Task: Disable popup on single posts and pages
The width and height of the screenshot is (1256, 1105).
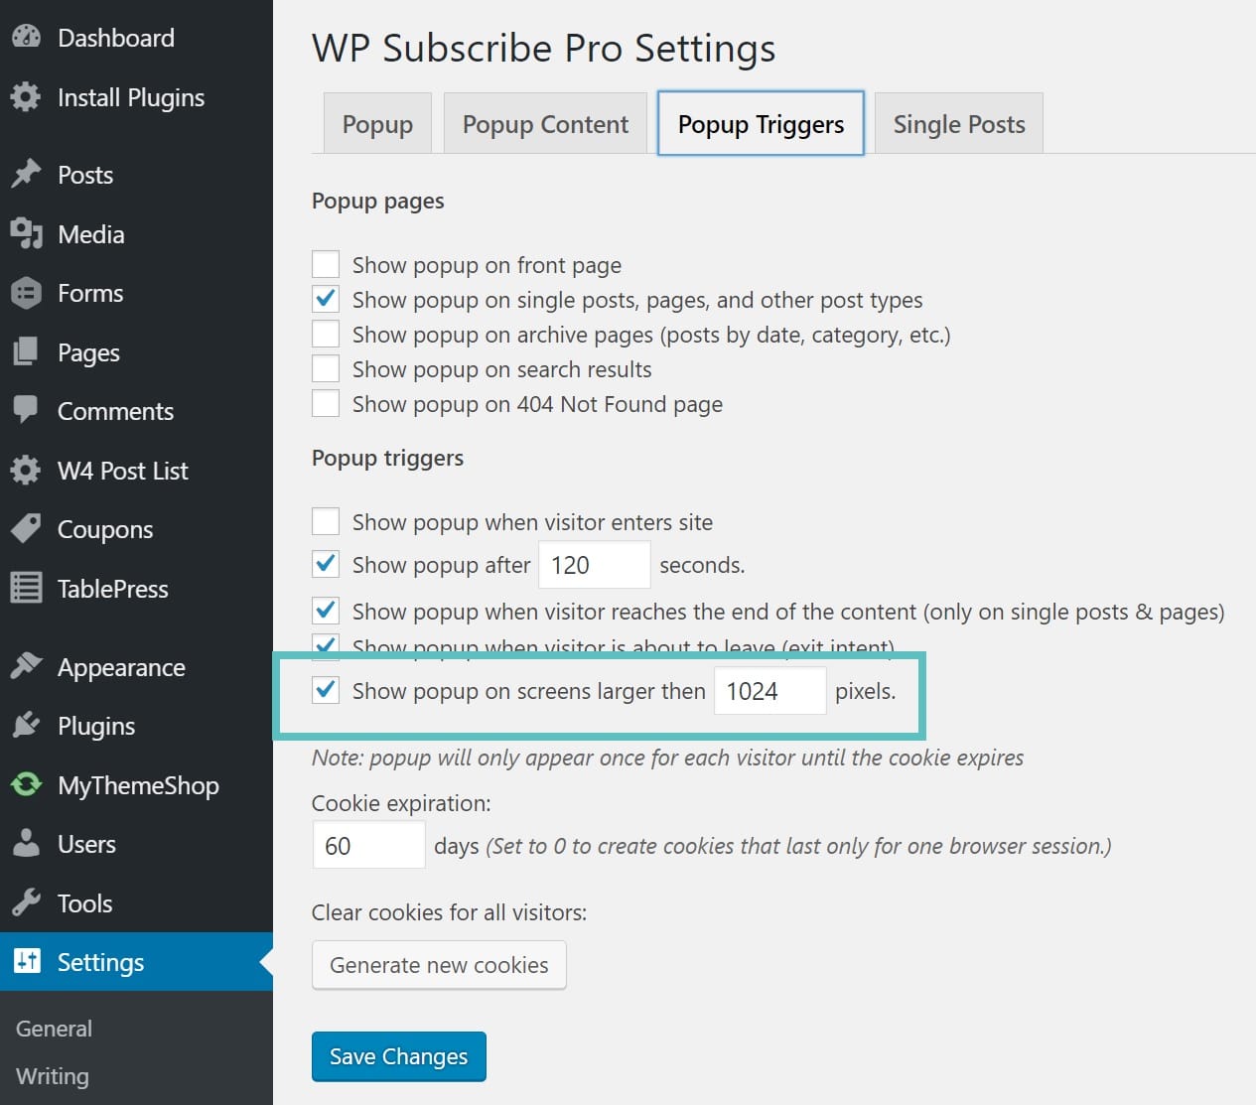Action: point(326,299)
